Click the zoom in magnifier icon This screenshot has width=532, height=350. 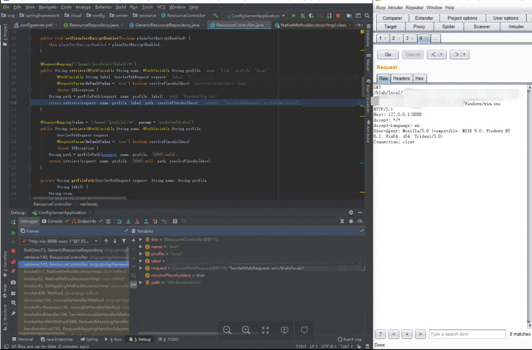pos(246,330)
